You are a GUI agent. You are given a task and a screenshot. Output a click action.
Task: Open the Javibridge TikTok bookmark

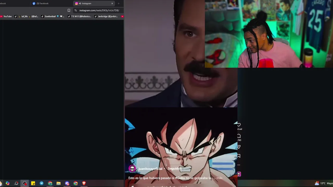click(x=106, y=16)
